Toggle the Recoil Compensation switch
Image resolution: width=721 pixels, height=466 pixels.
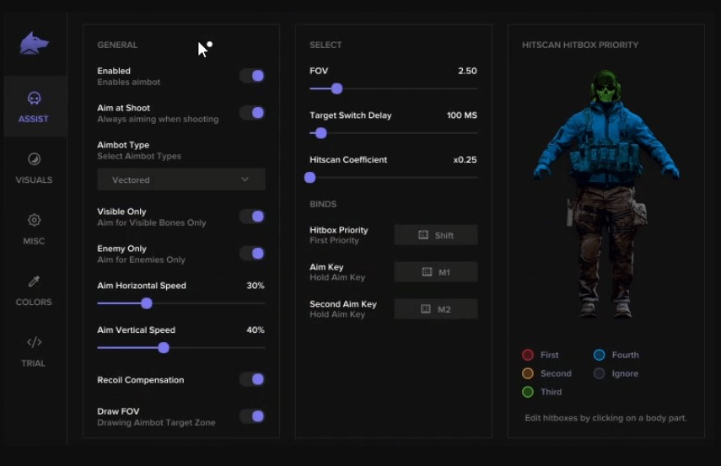click(x=252, y=379)
